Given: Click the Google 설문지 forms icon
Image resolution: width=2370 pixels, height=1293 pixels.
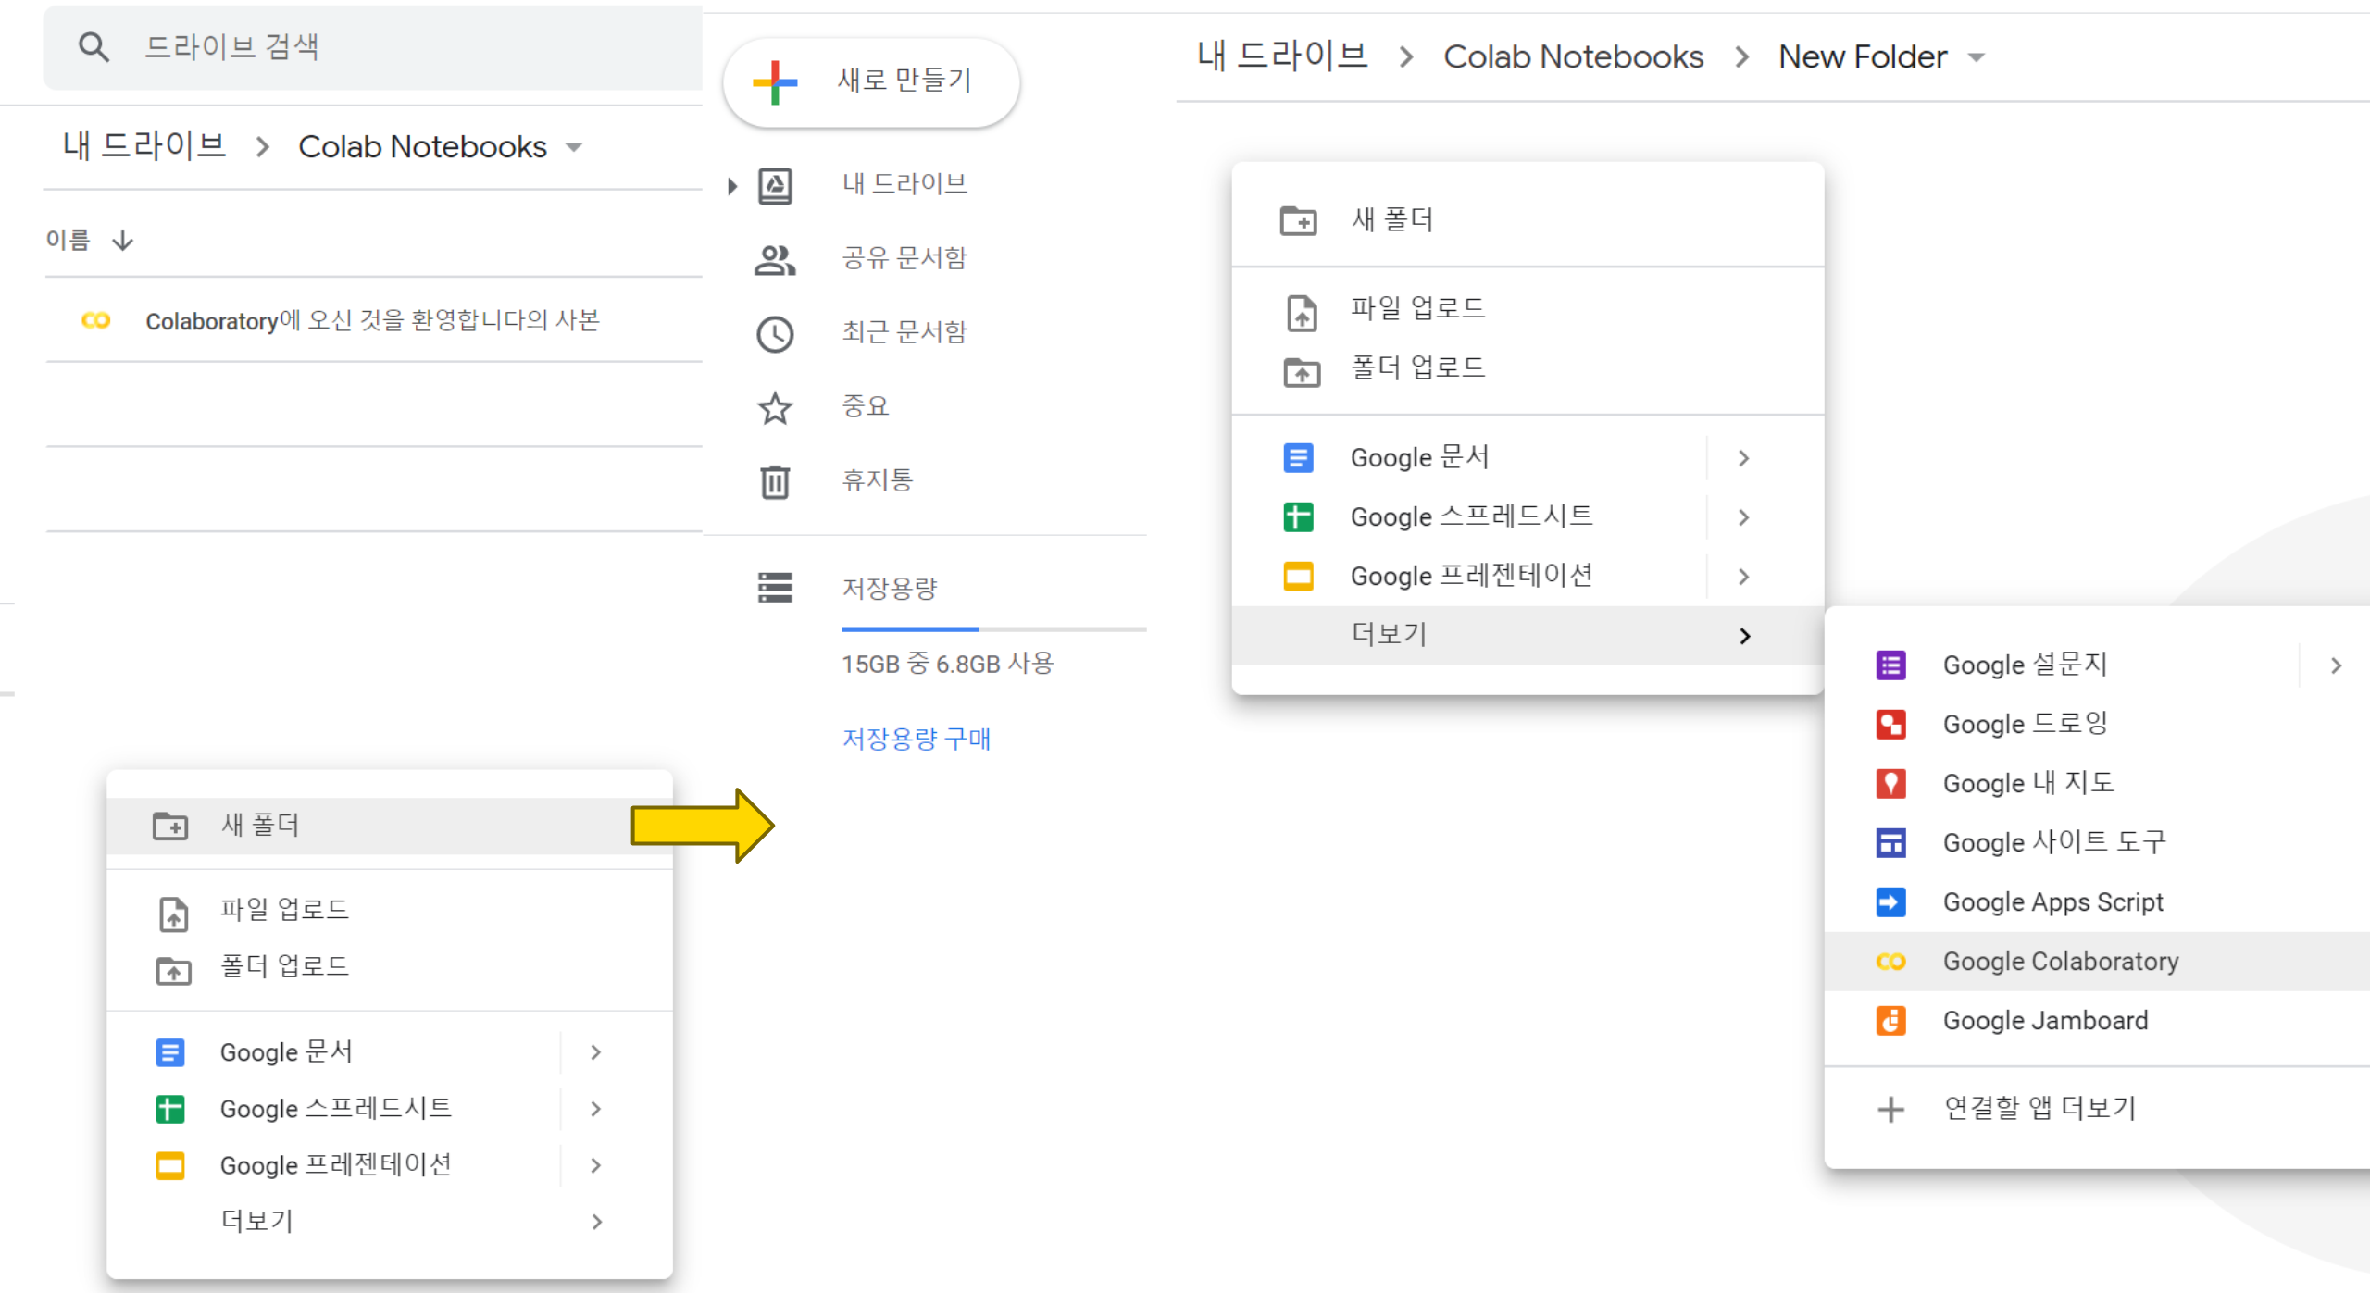Looking at the screenshot, I should click(1890, 665).
